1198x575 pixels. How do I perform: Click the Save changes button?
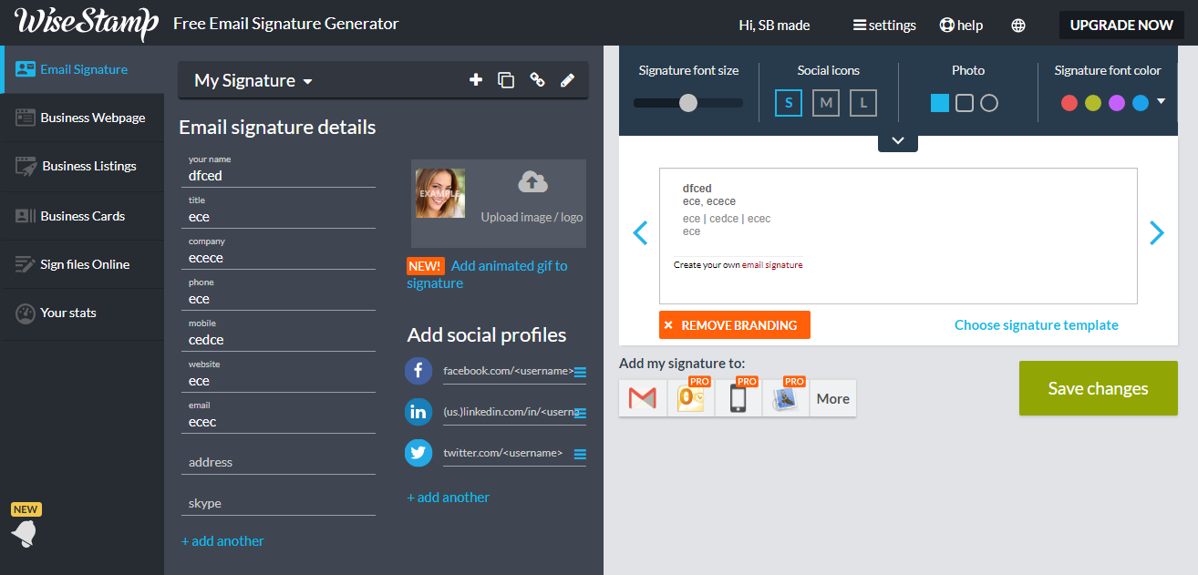click(1098, 388)
